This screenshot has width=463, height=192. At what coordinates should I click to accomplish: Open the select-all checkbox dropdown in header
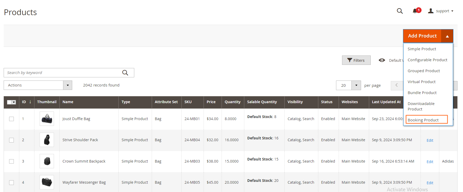[x=14, y=102]
